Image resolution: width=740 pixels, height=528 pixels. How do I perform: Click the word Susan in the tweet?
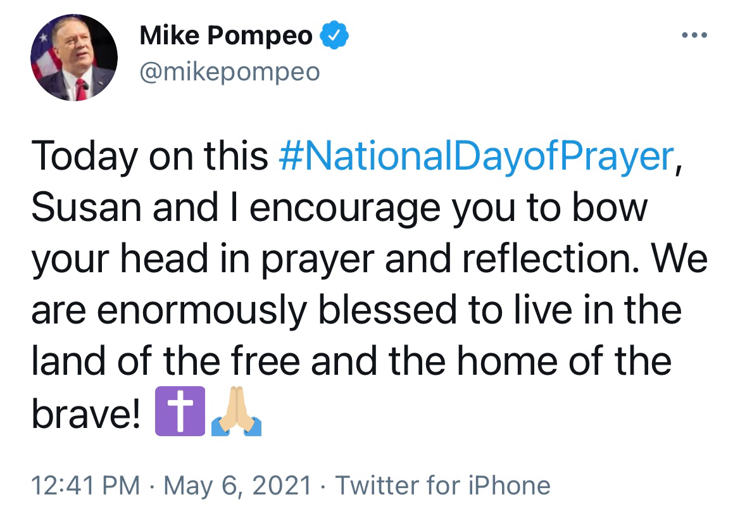pyautogui.click(x=86, y=208)
